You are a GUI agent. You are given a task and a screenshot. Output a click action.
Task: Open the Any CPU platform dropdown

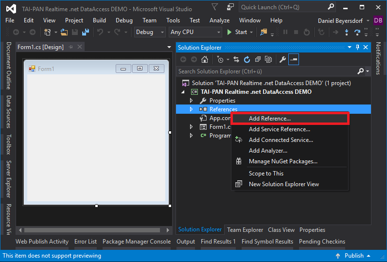point(195,32)
